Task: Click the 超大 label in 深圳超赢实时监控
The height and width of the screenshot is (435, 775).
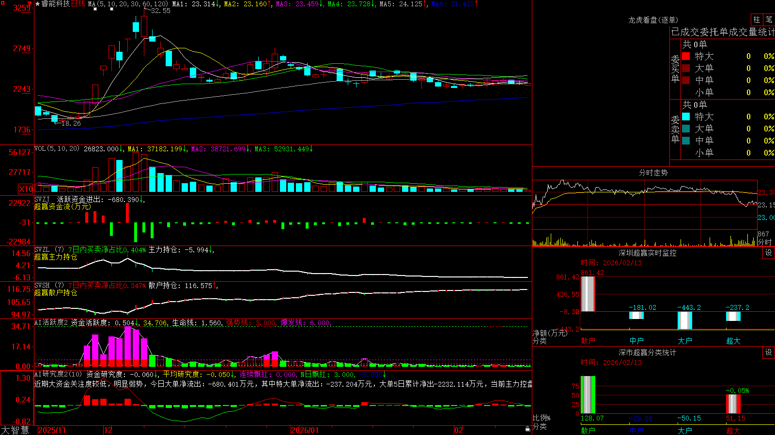Action: click(733, 341)
